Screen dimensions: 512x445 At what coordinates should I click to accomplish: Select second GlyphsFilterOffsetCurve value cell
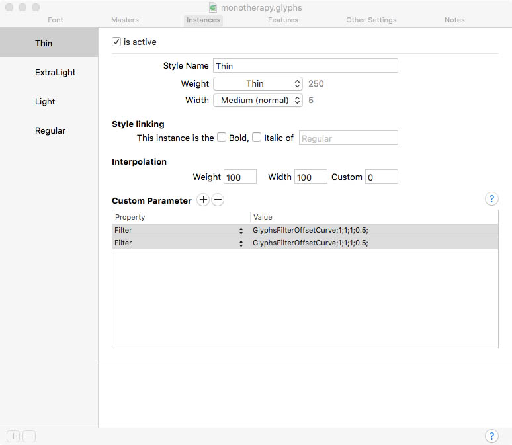374,243
